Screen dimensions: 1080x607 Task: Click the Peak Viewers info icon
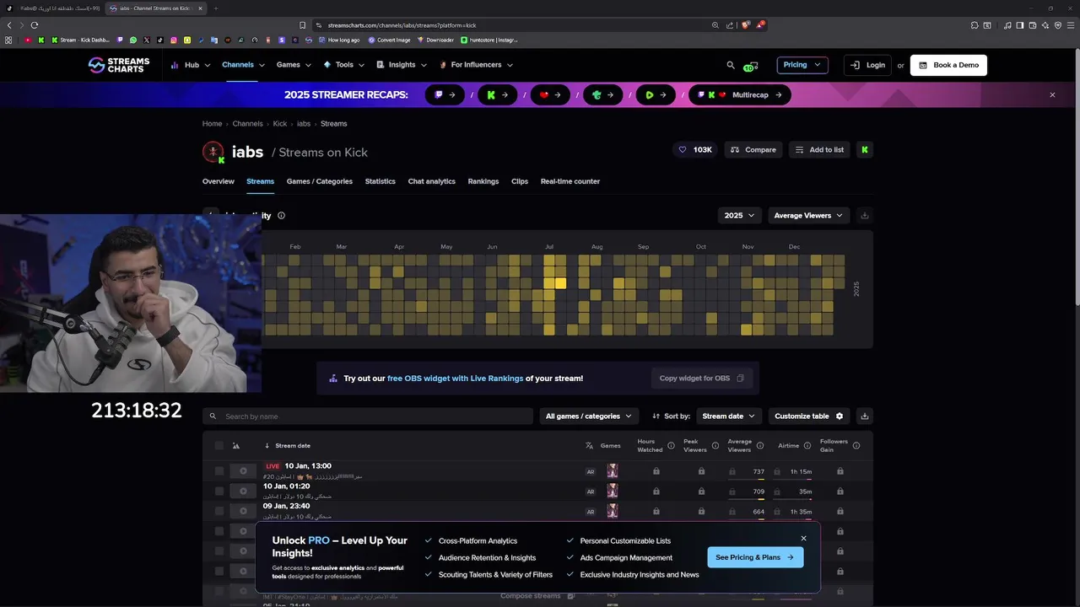point(715,446)
